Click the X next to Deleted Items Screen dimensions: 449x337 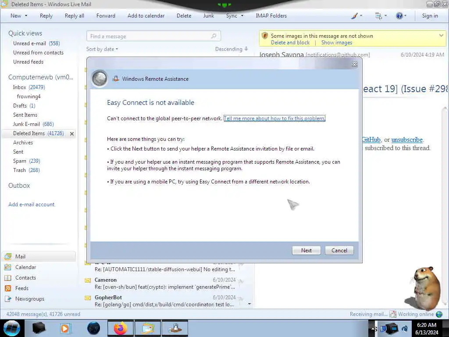[72, 133]
